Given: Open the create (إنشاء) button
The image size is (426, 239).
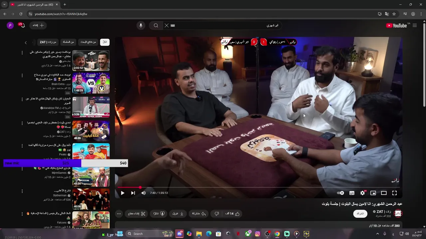Looking at the screenshot, I should tap(38, 26).
